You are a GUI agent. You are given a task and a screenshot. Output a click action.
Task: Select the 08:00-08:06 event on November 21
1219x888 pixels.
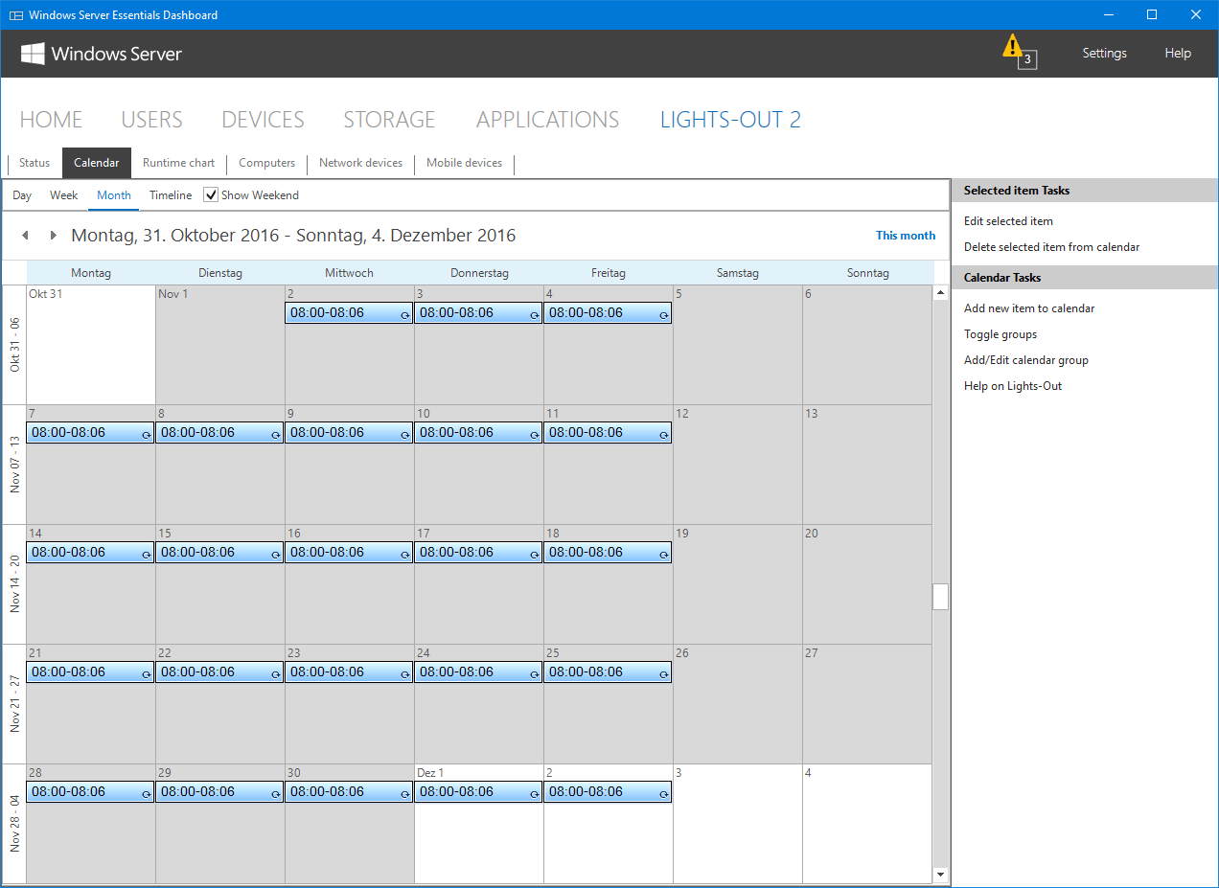click(x=90, y=672)
